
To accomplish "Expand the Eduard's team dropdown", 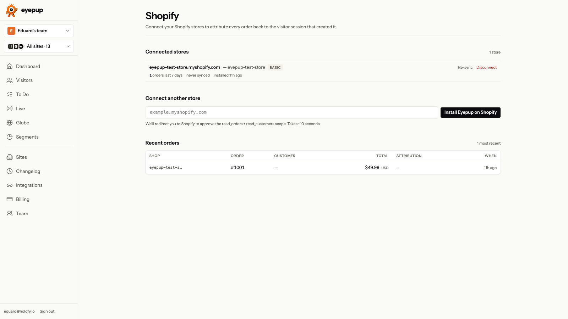I will coord(39,31).
